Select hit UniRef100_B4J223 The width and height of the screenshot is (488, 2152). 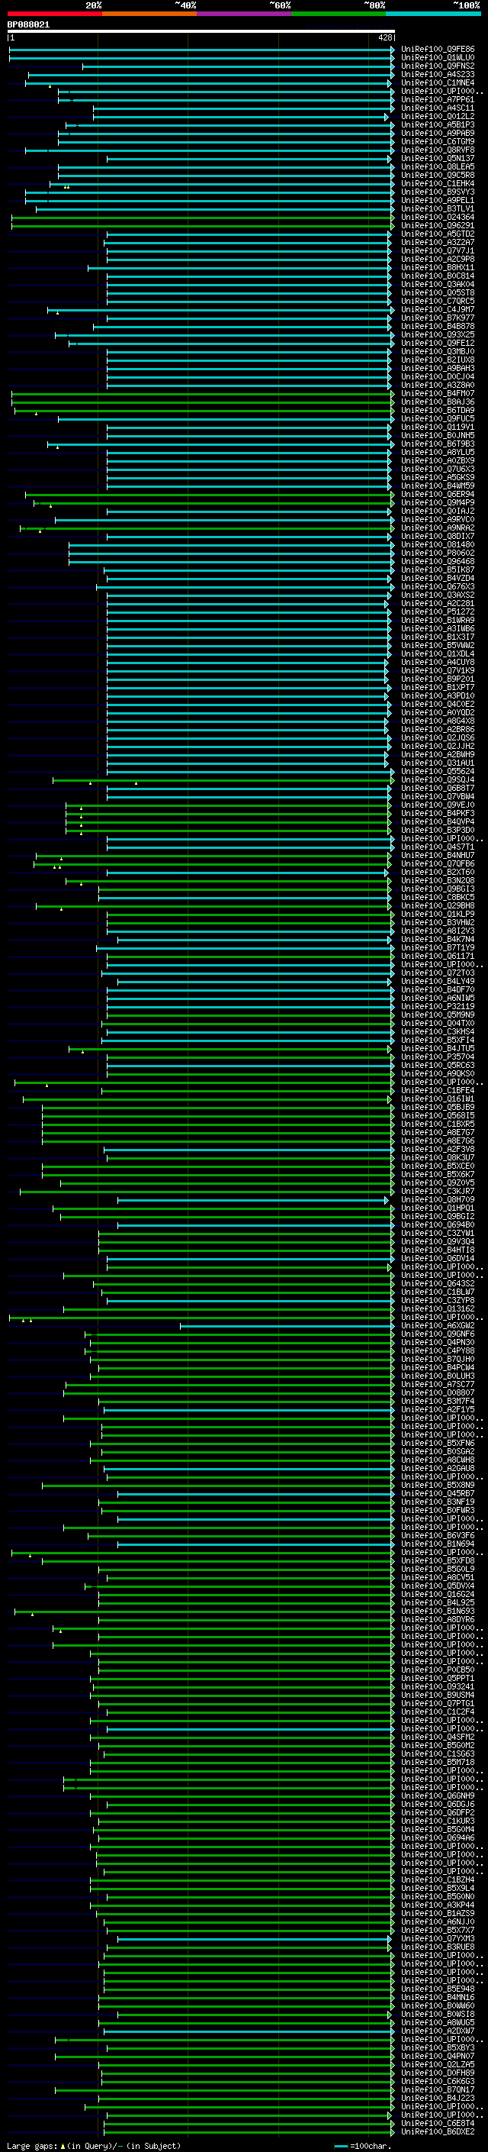click(437, 2098)
